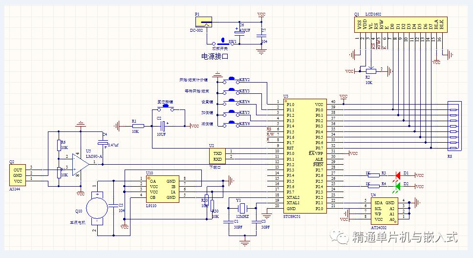Image resolution: width=473 pixels, height=258 pixels.
Task: Click the '直流电机' label beside the motor
Action: [78, 223]
